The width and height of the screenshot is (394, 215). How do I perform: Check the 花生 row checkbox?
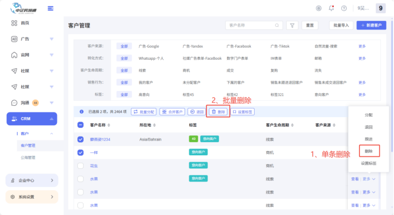tap(80, 166)
